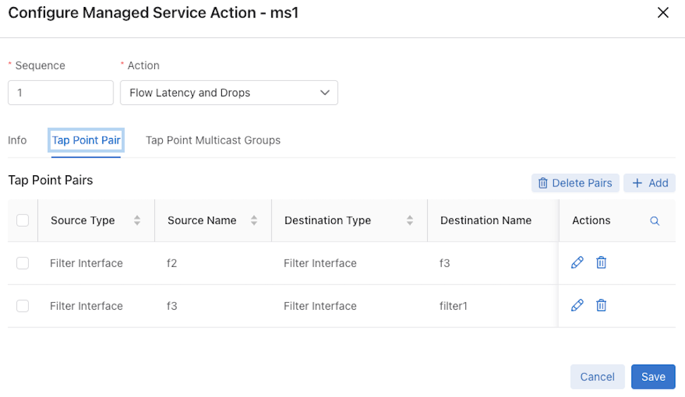
Task: Edit the f3 to filter1 pair
Action: coord(577,305)
